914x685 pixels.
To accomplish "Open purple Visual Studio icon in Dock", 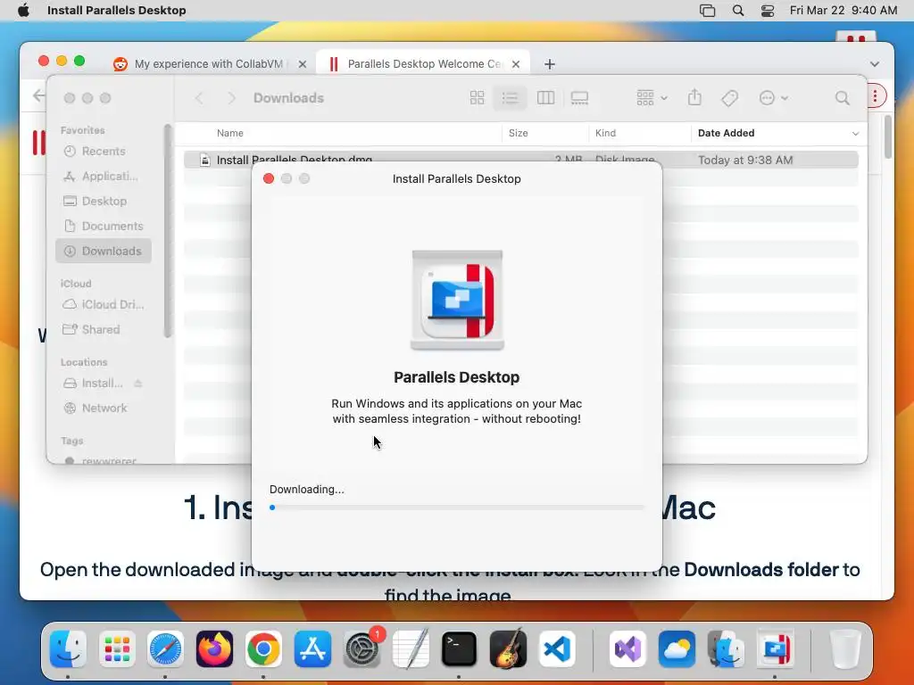I will [627, 649].
